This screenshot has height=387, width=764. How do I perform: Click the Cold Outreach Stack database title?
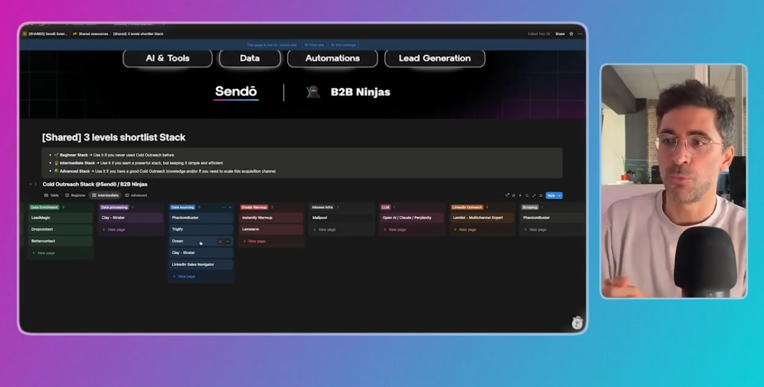(x=95, y=184)
